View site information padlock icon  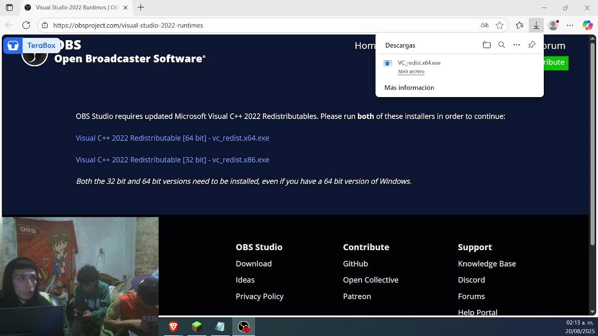(x=44, y=25)
